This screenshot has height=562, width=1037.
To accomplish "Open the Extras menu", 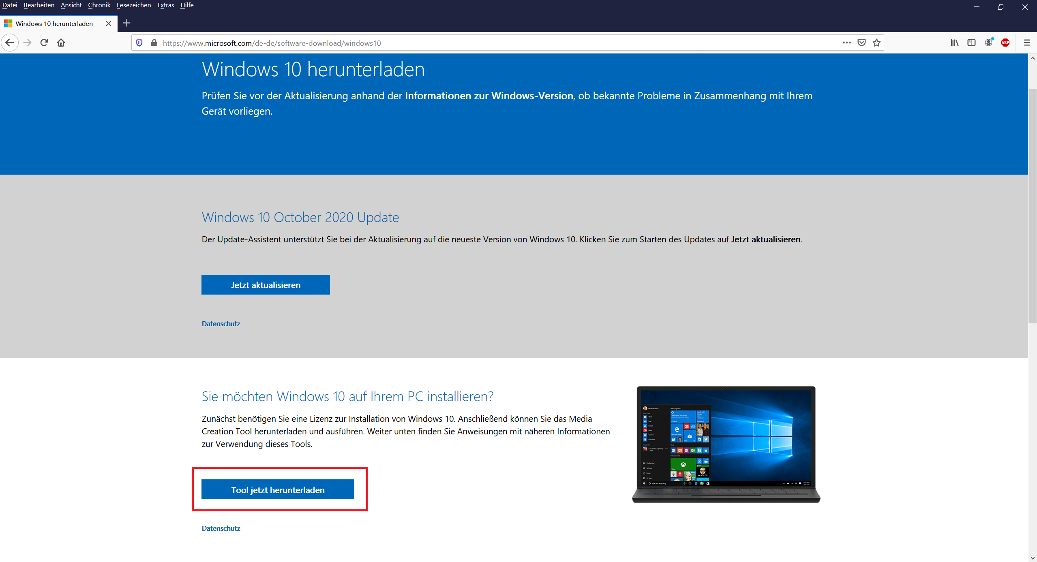I will coord(166,5).
